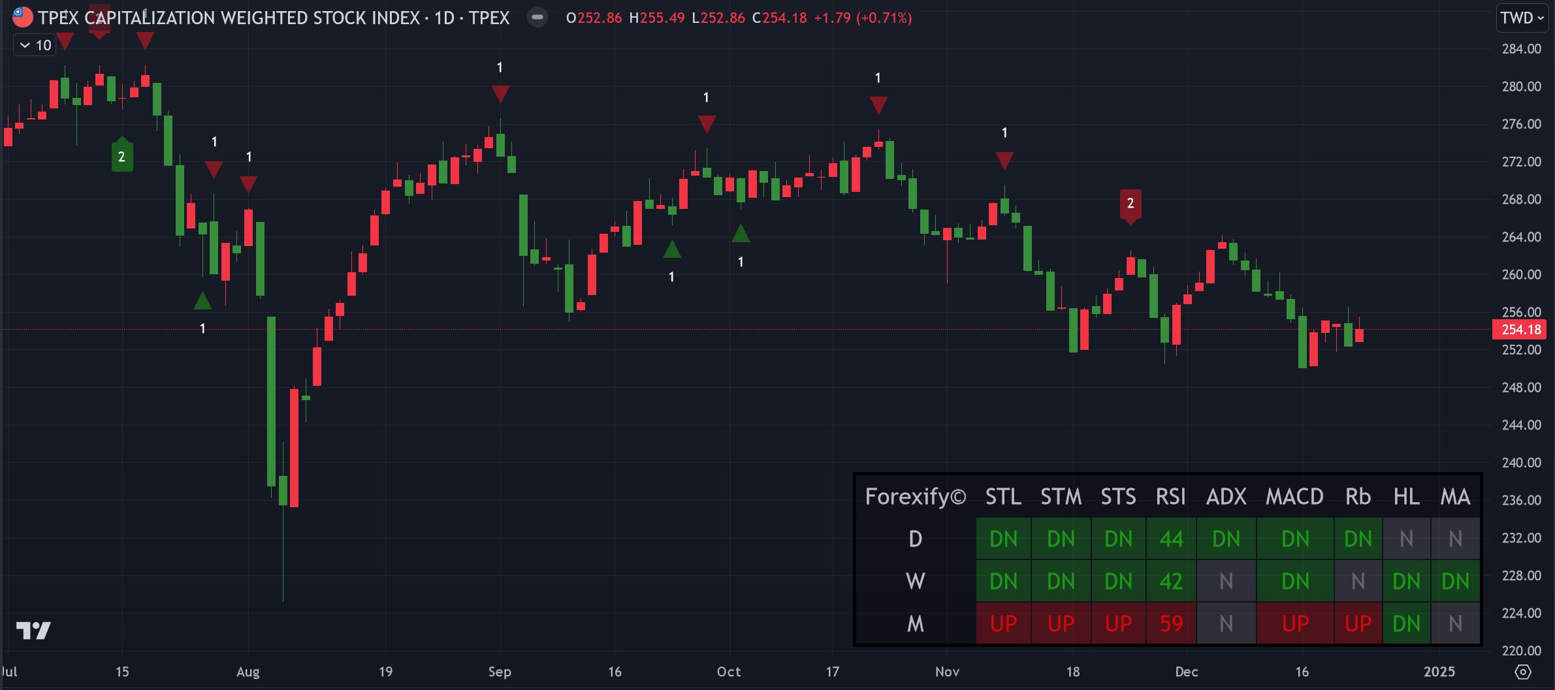Screen dimensions: 1555x690
Task: Click the weekly ADX cell showing N
Action: point(1226,582)
